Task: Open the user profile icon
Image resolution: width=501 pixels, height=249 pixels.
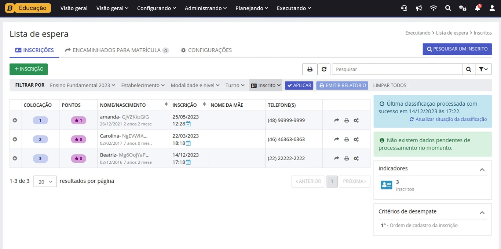Action: coord(492,8)
